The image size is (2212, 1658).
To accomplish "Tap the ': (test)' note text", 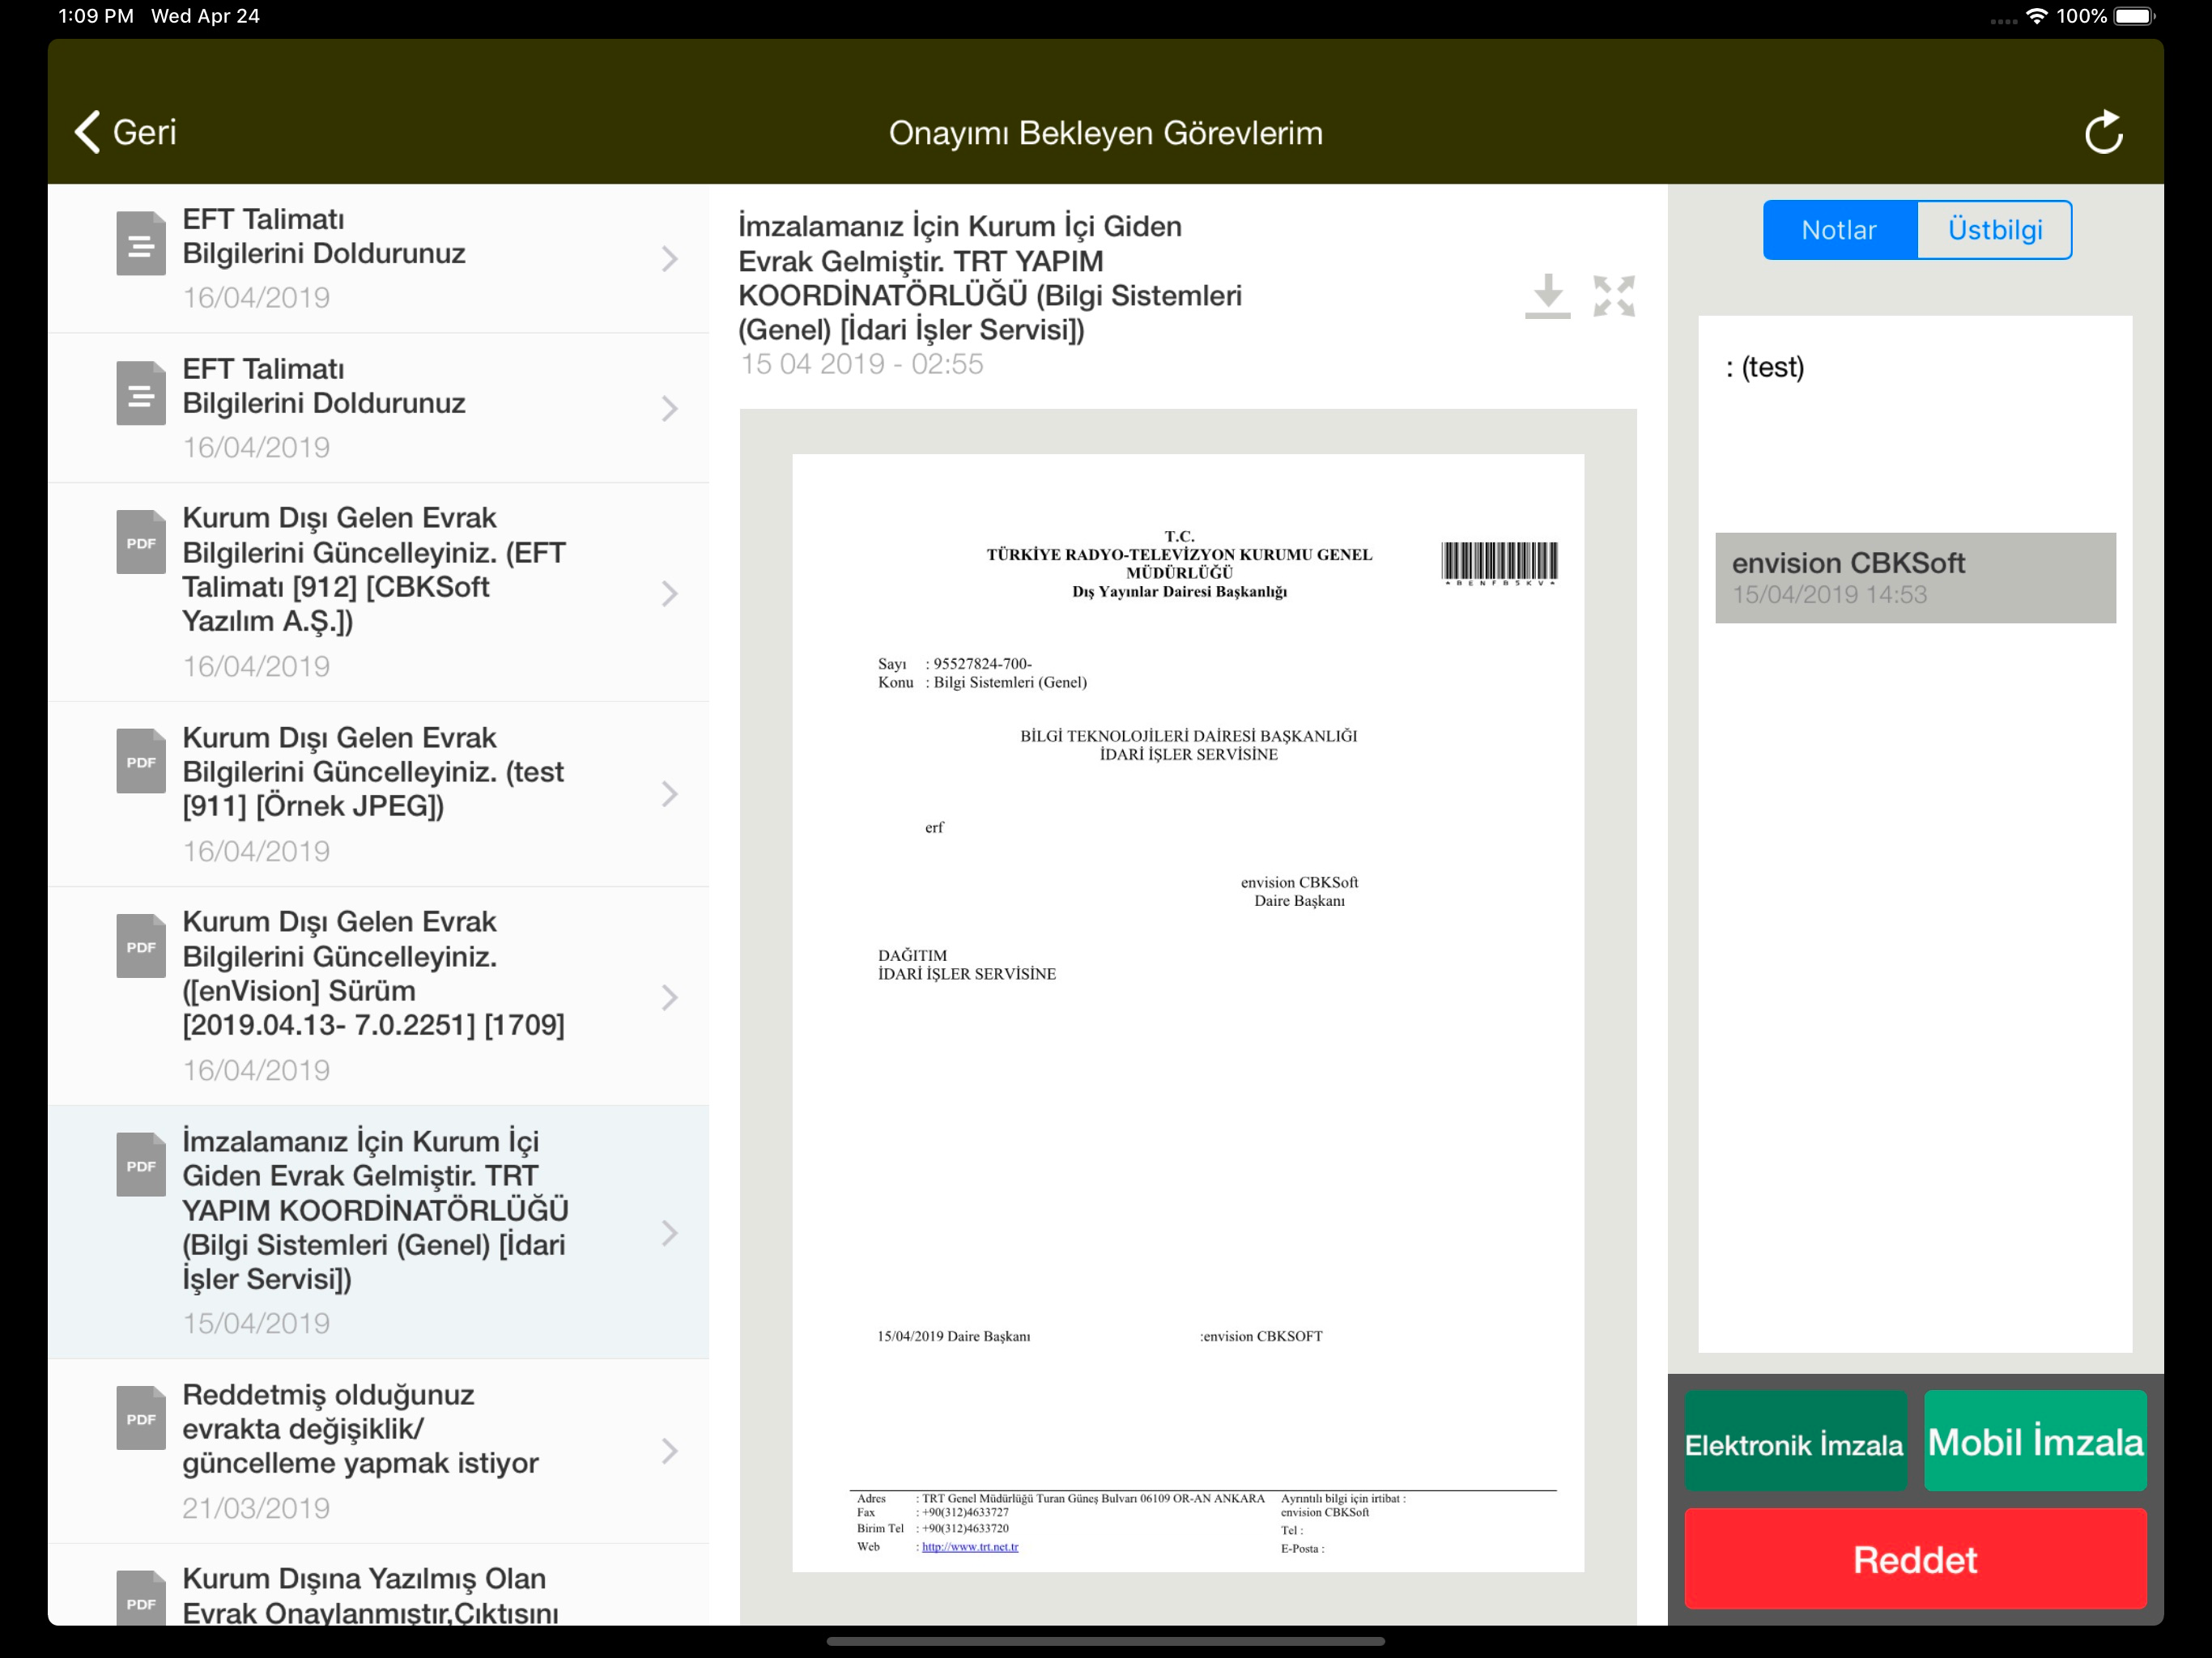I will [1765, 367].
